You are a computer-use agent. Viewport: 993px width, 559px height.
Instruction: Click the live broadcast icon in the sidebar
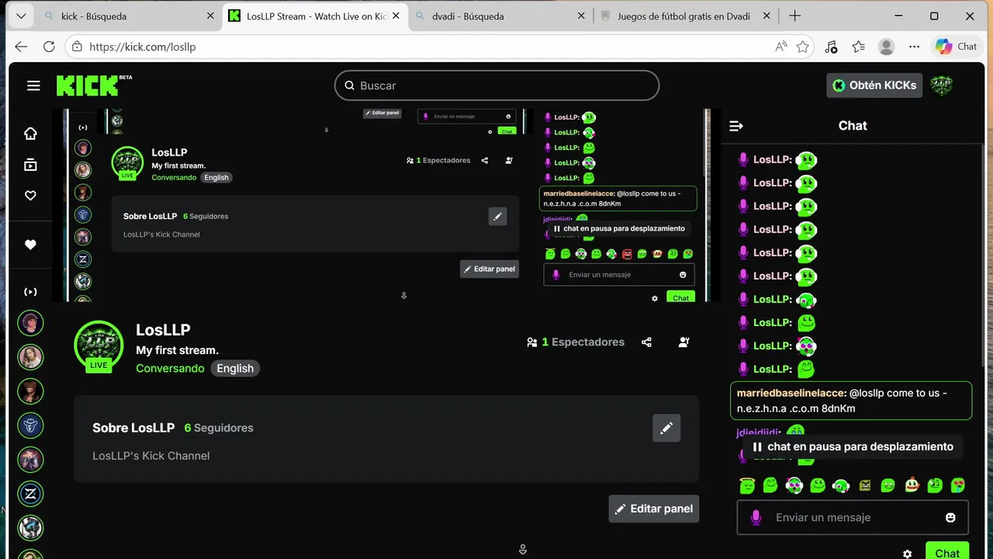30,292
